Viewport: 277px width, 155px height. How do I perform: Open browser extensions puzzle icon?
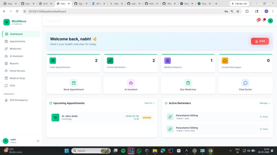click(247, 11)
